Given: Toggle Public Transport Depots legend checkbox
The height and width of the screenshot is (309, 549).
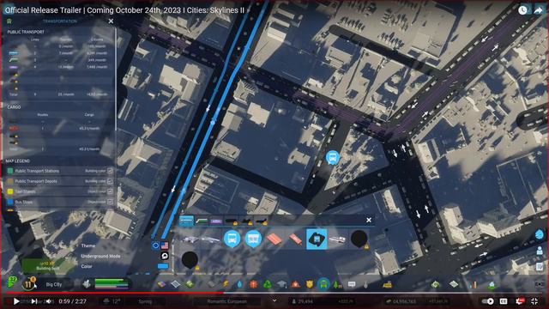Looking at the screenshot, I should coord(110,181).
